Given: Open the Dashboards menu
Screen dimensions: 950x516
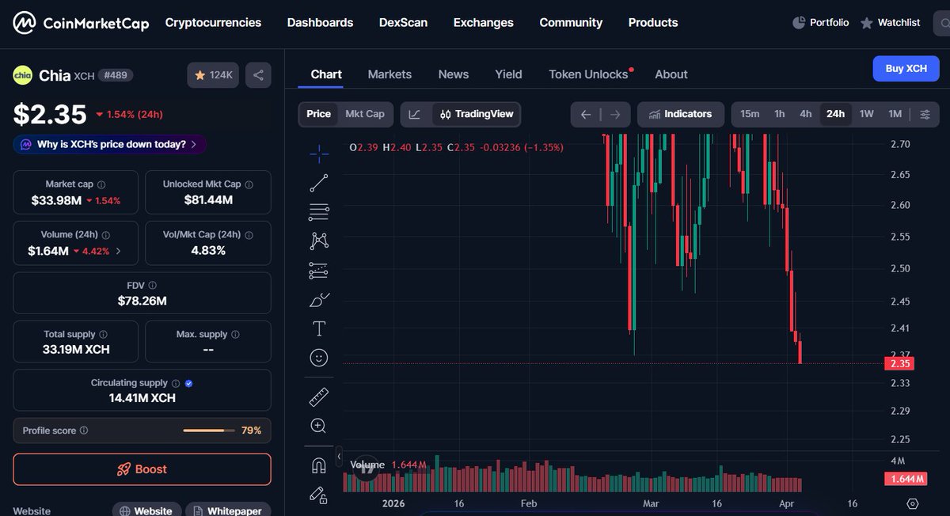Looking at the screenshot, I should pyautogui.click(x=321, y=23).
